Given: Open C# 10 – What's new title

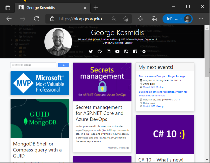Looking at the screenshot, I should [161, 160].
